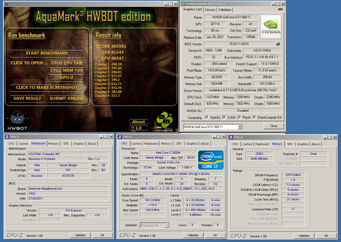Switch to the Validation tab in GPU-Z
The image size is (341, 242).
[225, 10]
